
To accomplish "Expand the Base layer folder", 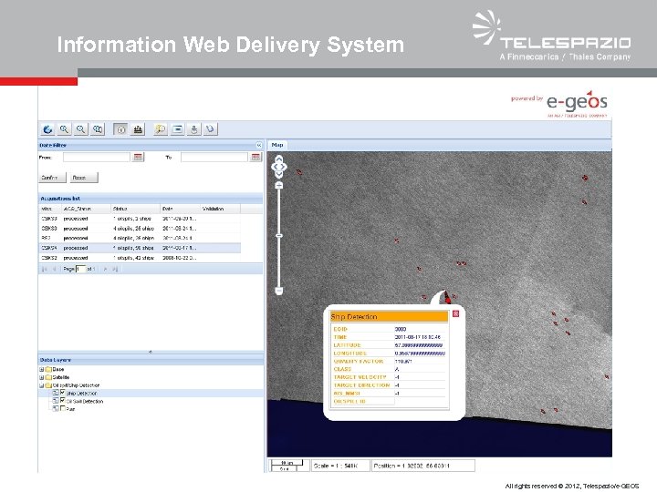I will coord(42,369).
